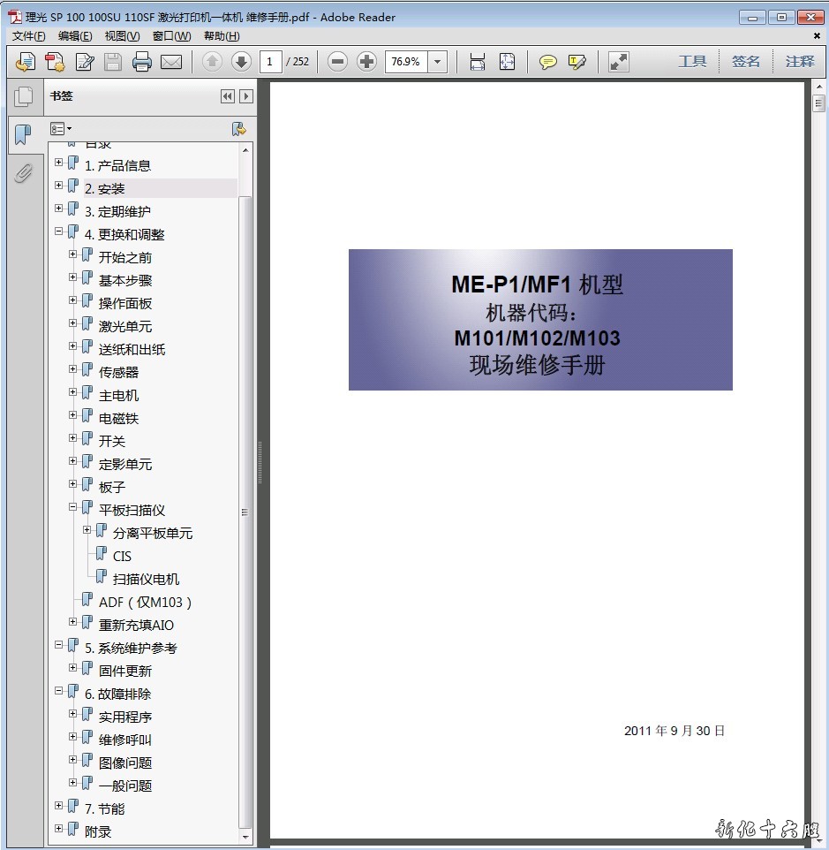Open the attachments paperclip panel

coord(23,173)
